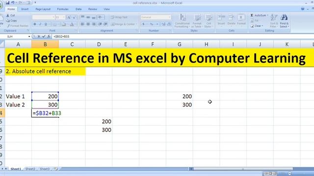Open the Sort & Filter menu
The height and width of the screenshot is (176, 314).
[x=274, y=21]
